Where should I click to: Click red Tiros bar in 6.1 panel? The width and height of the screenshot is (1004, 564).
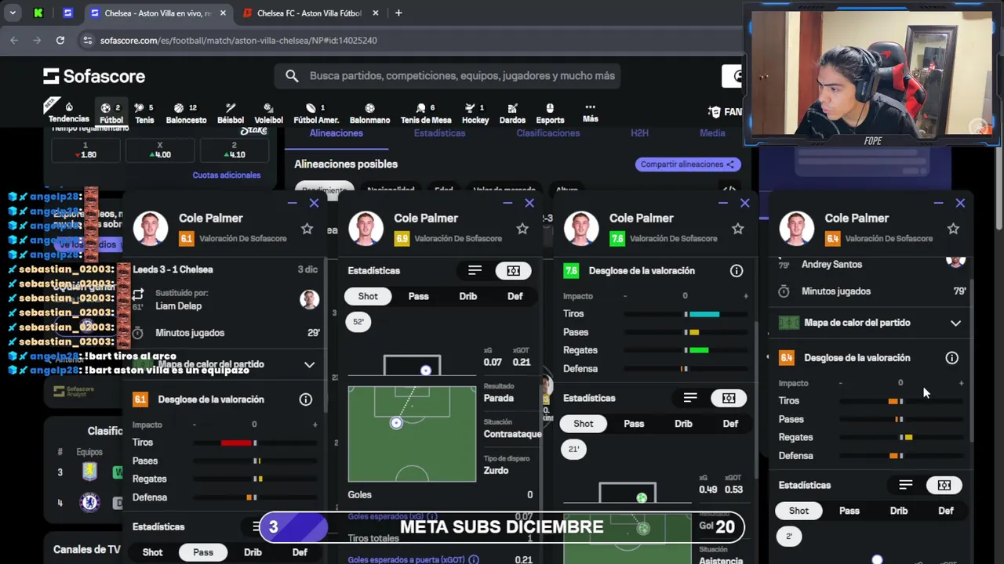point(236,443)
